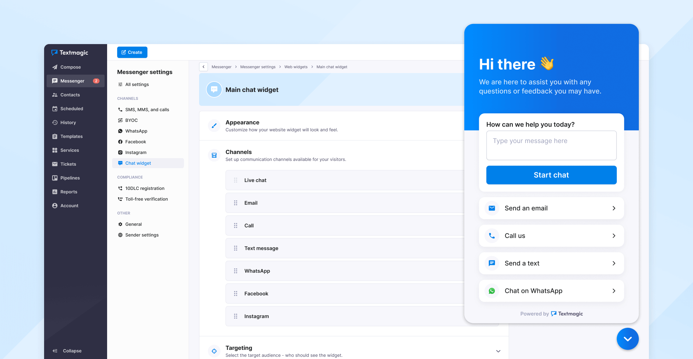This screenshot has width=693, height=359.
Task: Click the Call channel drag handle
Action: (236, 225)
